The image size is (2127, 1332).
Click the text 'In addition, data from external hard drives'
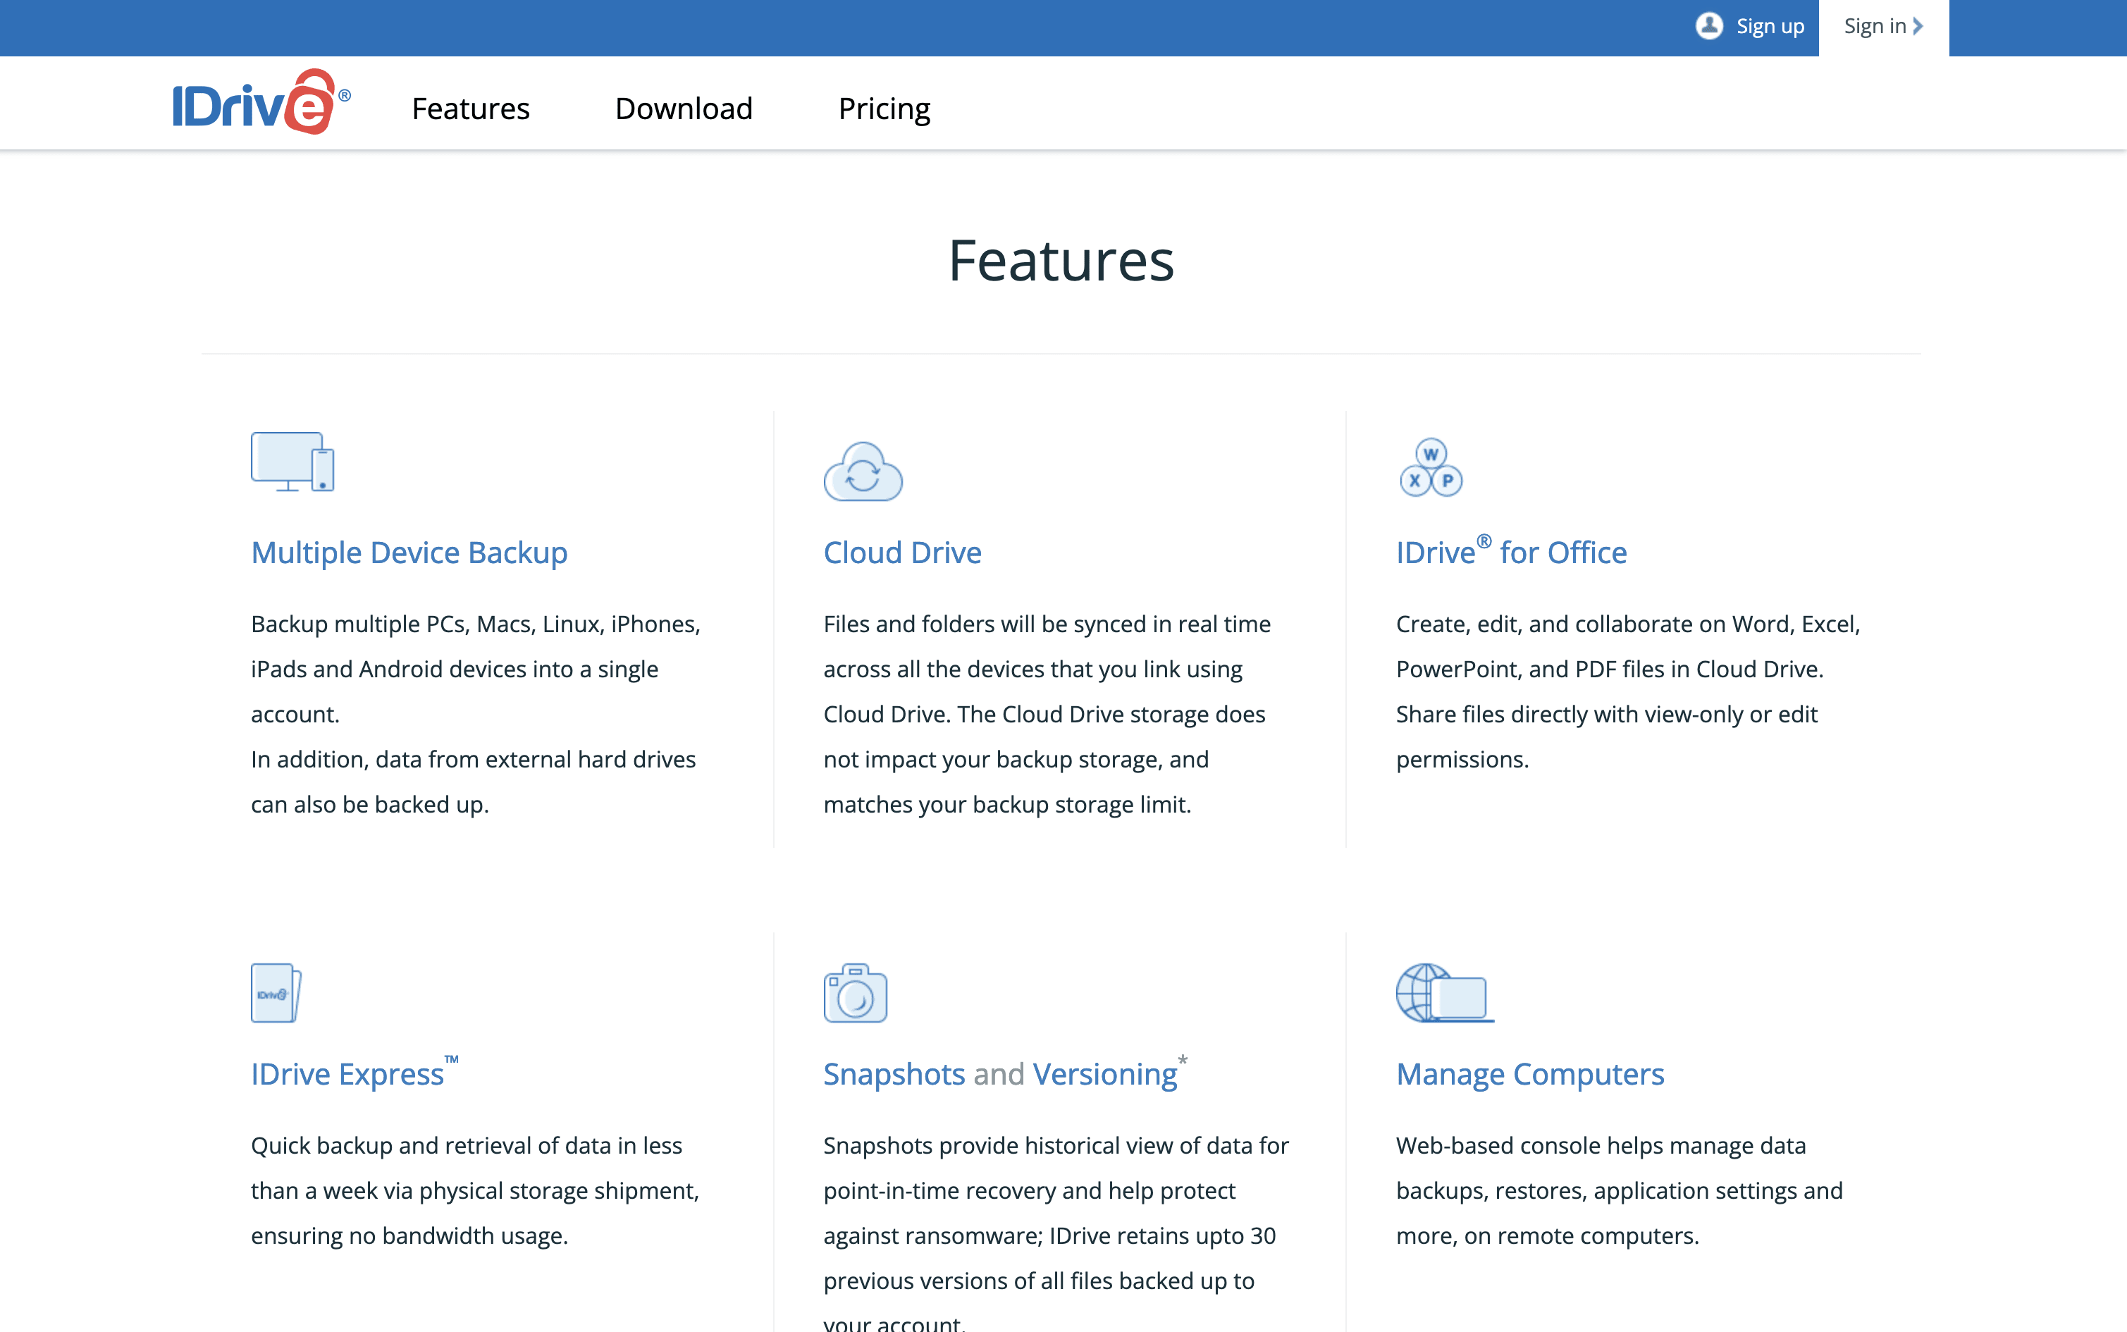pyautogui.click(x=473, y=760)
